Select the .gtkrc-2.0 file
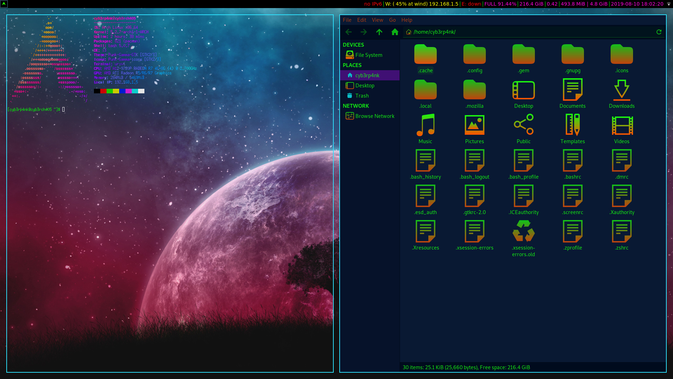Viewport: 673px width, 379px height. coord(475,200)
